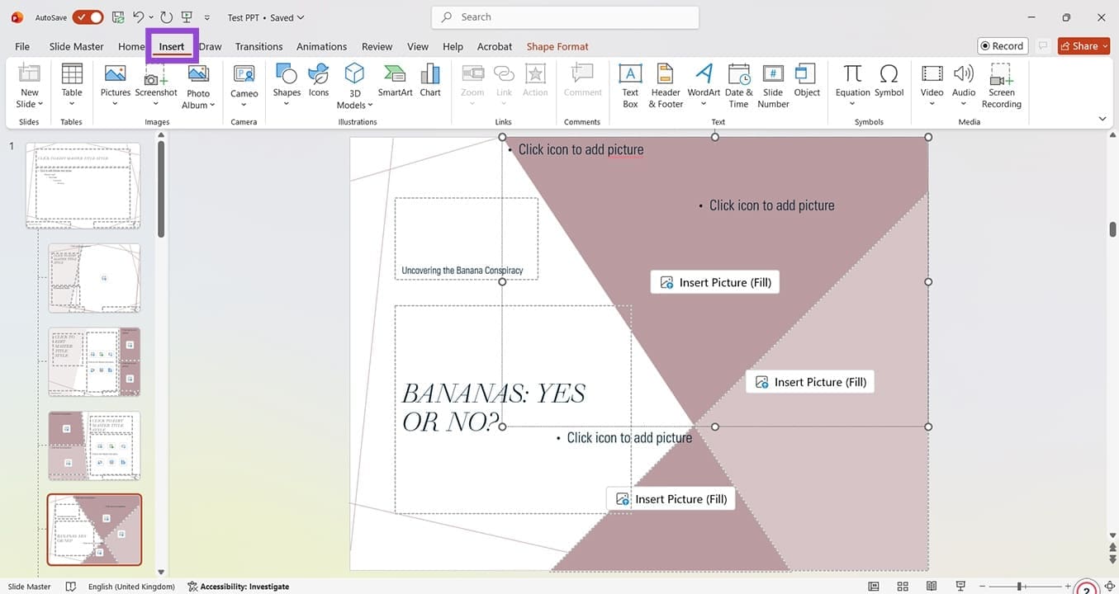This screenshot has height=594, width=1119.
Task: Click the SmartArt icon
Action: tap(395, 81)
